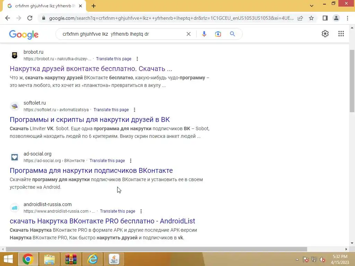The height and width of the screenshot is (266, 355).
Task: Show hidden system tray icons
Action: point(297,259)
